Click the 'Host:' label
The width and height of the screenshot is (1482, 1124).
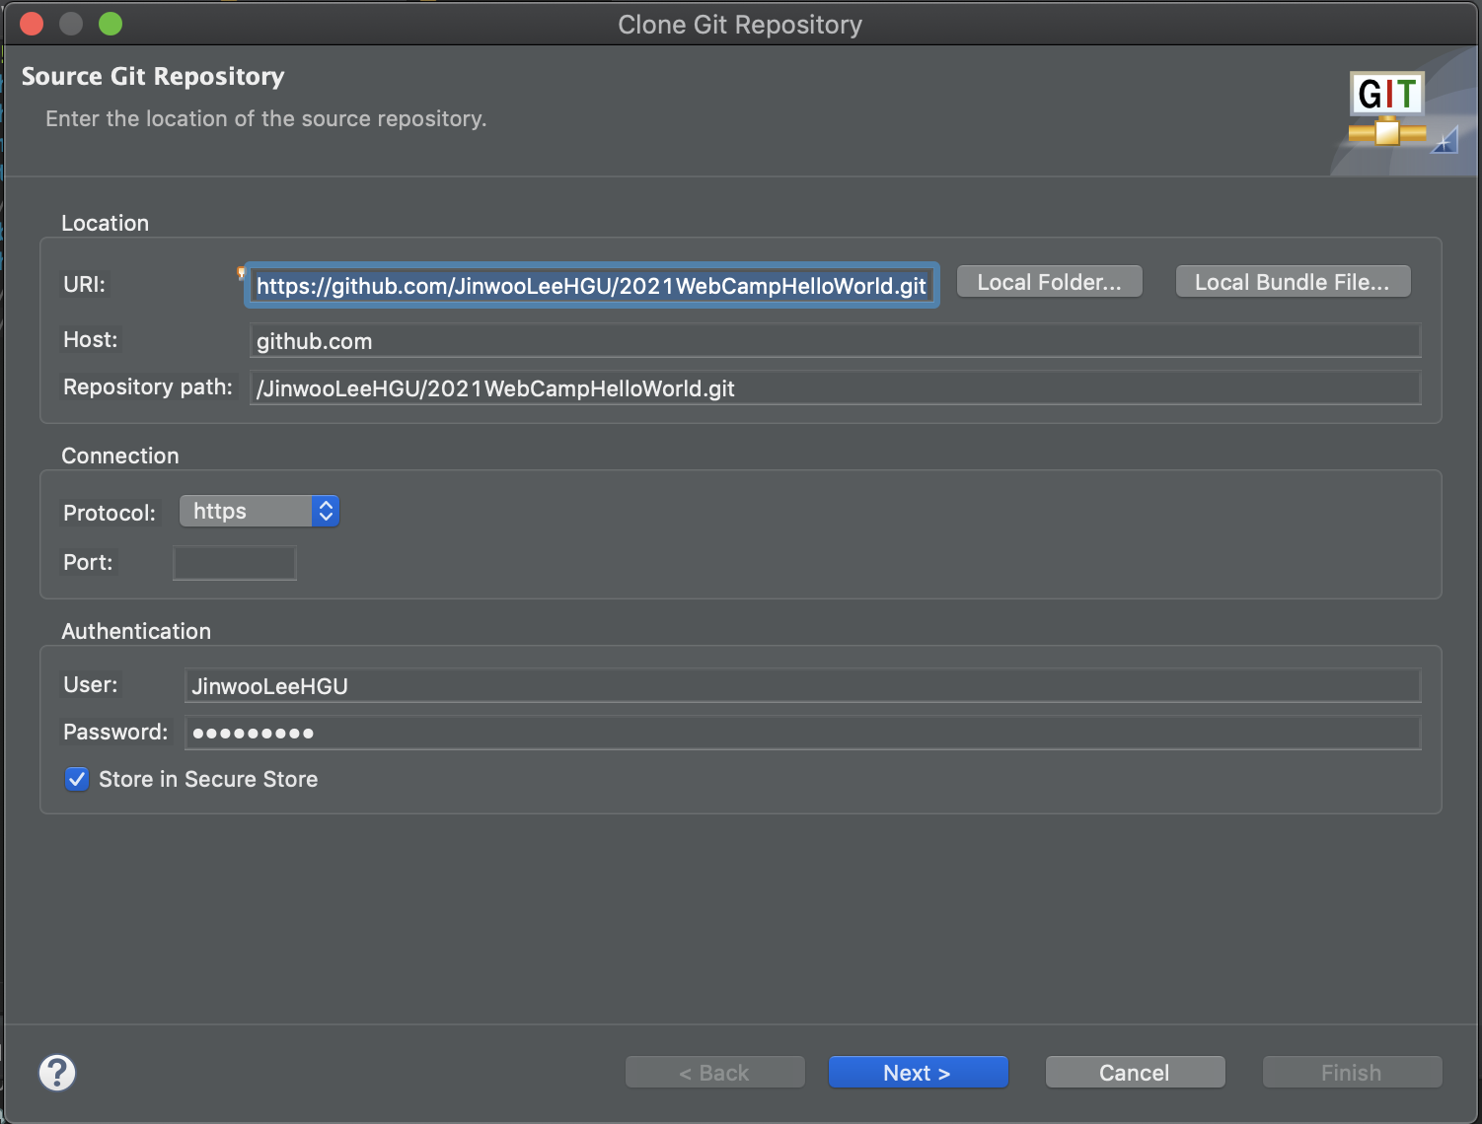point(90,339)
